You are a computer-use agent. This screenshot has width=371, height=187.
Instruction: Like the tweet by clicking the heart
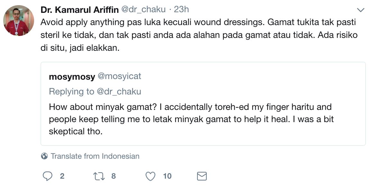[x=150, y=176]
